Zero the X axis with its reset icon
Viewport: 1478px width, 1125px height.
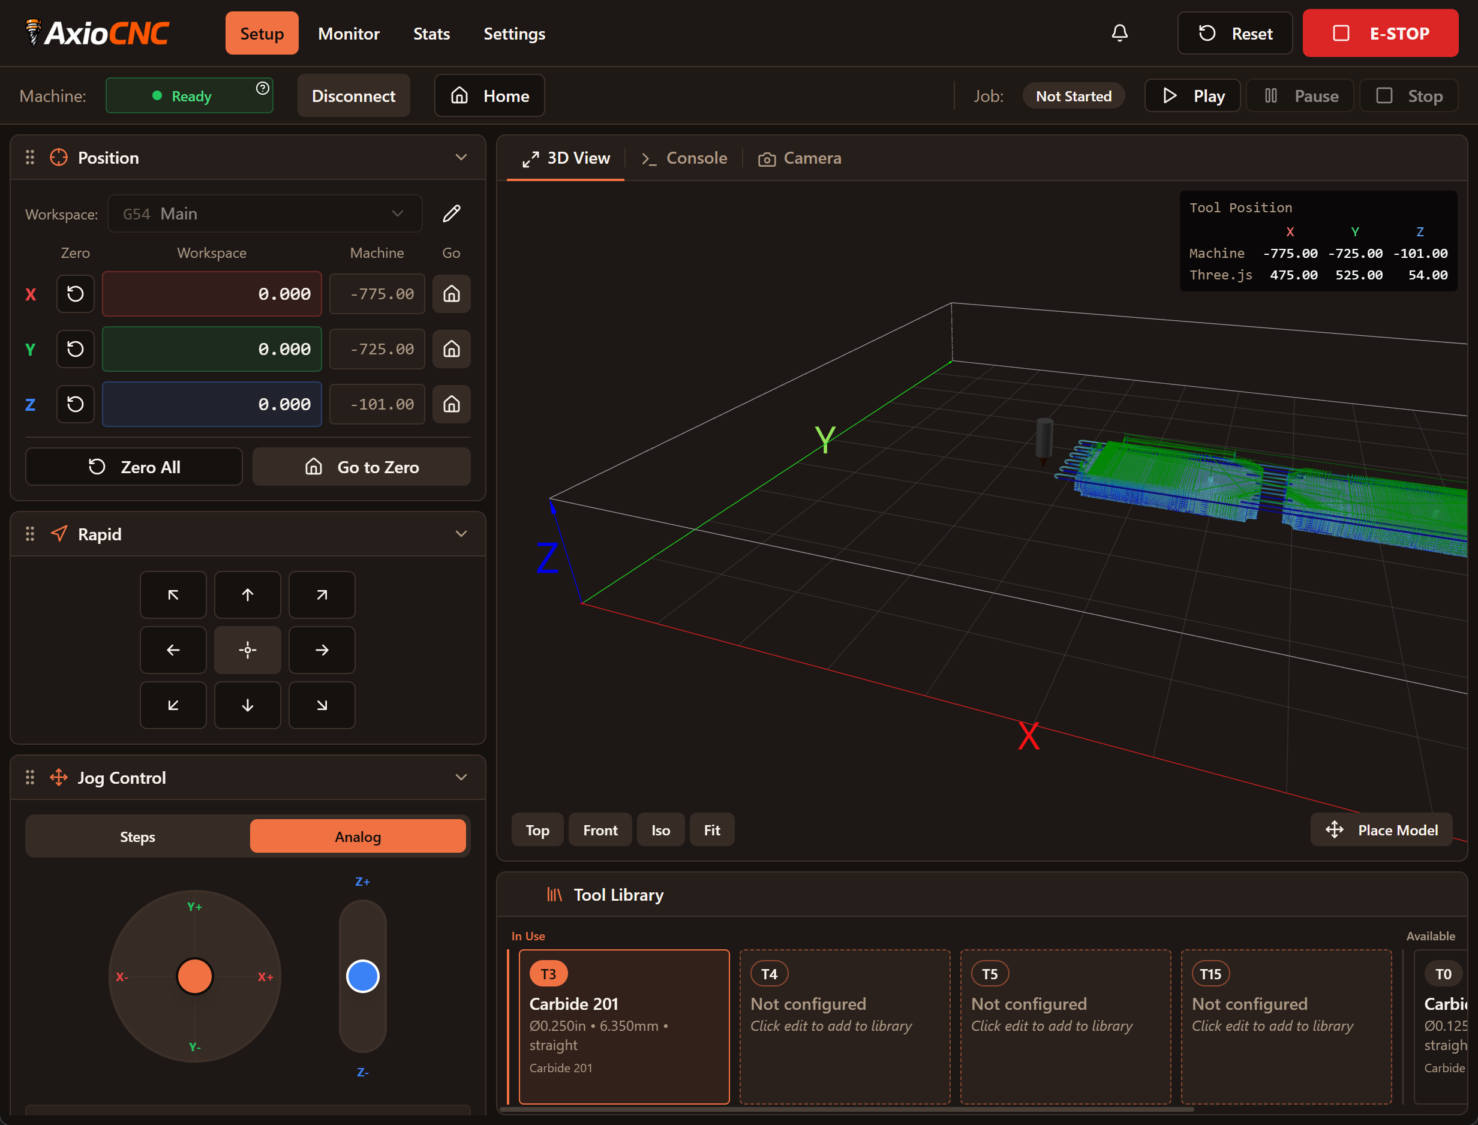[x=75, y=293]
